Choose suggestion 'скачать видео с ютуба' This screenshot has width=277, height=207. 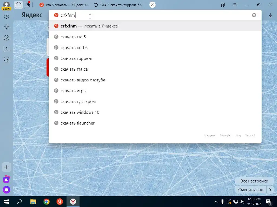(x=155, y=80)
